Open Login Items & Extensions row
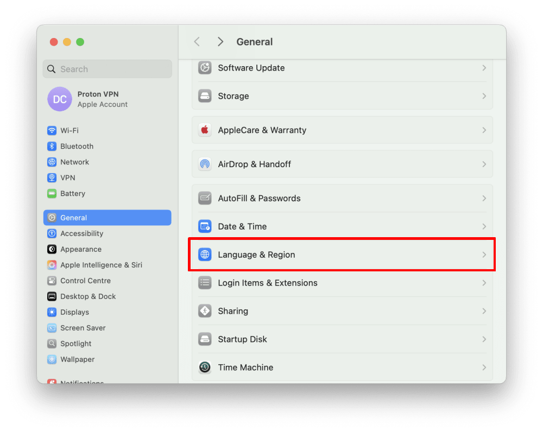The width and height of the screenshot is (543, 432). point(342,283)
